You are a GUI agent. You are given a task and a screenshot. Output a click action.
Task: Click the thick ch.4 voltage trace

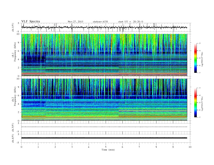pos(104,138)
